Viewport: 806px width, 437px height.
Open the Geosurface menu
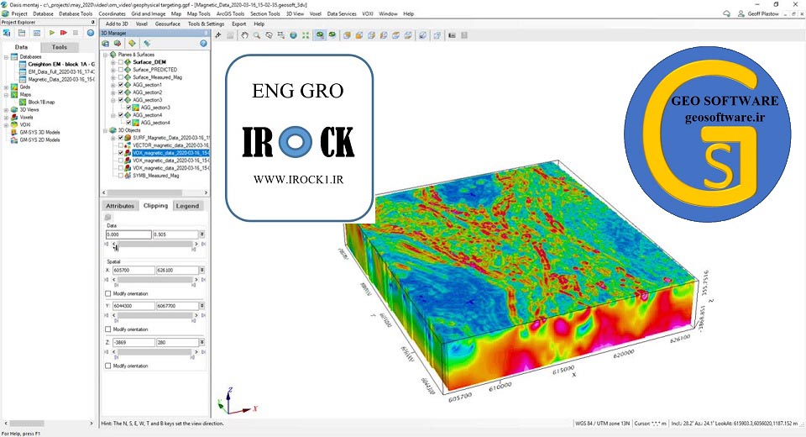[168, 24]
